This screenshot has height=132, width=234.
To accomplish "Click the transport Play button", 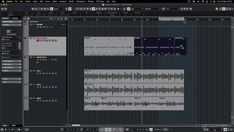I will tap(114, 129).
